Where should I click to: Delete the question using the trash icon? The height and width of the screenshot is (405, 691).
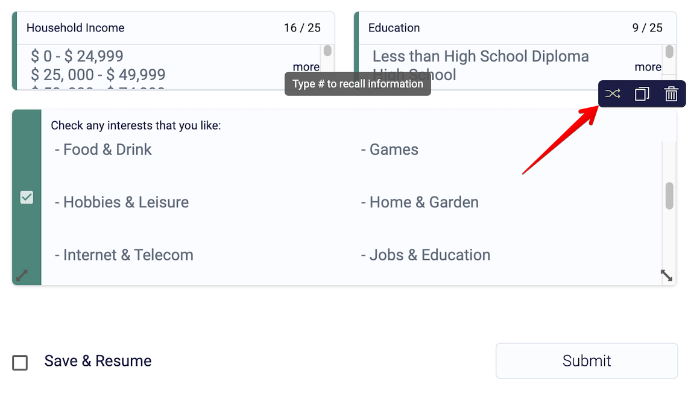coord(670,94)
